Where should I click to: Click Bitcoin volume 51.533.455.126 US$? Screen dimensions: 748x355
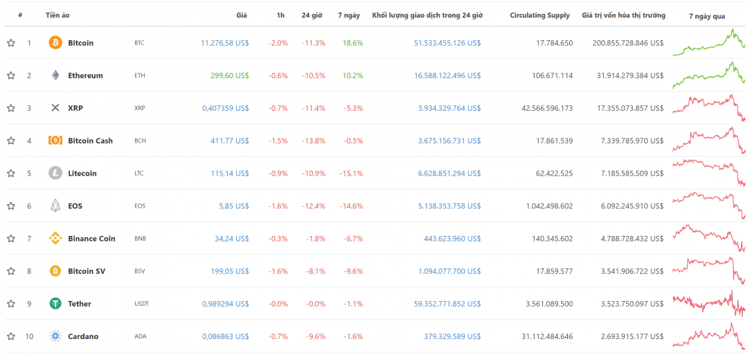[447, 43]
